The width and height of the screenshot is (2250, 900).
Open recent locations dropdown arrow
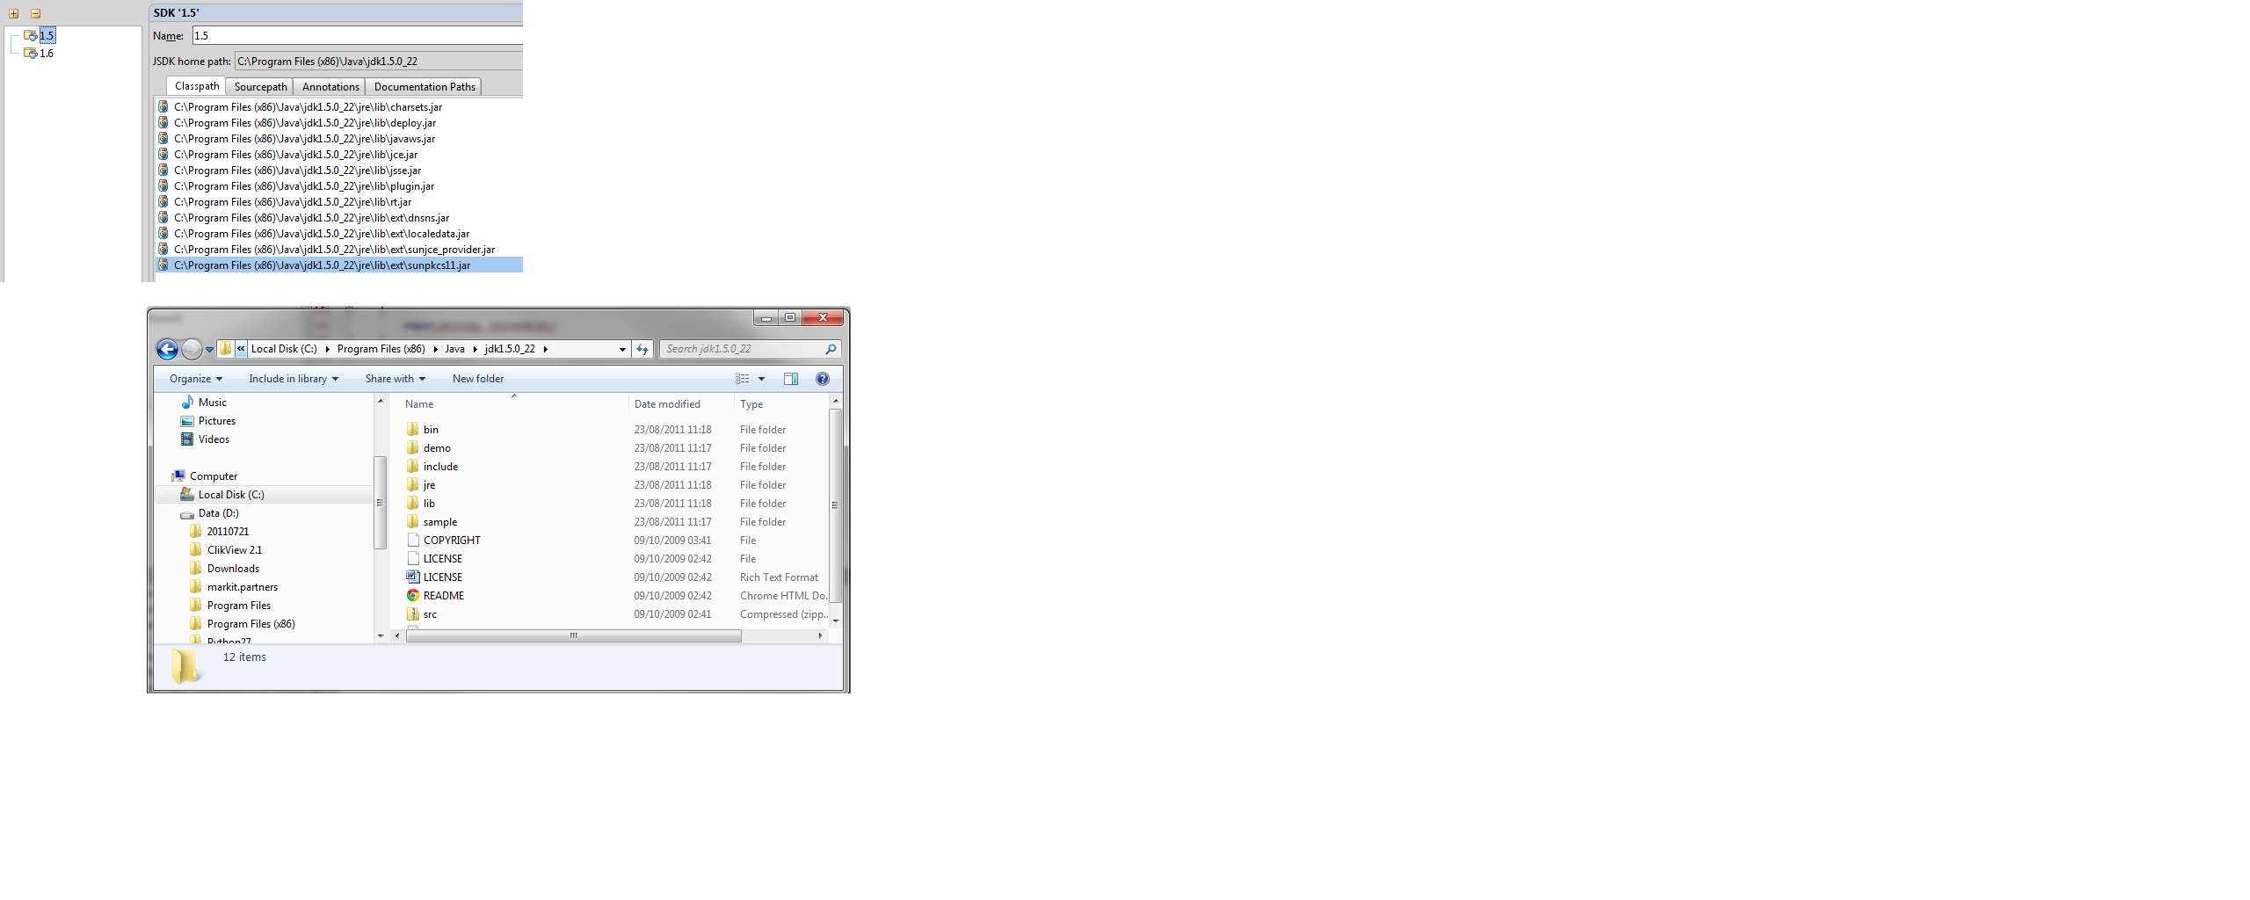[x=209, y=350]
